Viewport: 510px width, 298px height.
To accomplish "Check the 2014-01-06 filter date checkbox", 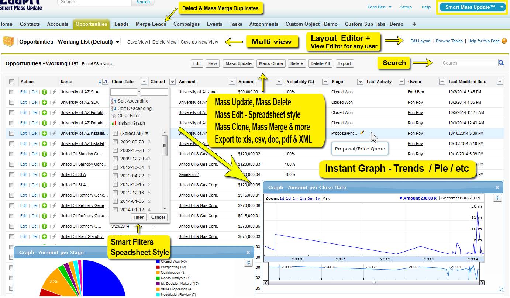I will pyautogui.click(x=116, y=201).
